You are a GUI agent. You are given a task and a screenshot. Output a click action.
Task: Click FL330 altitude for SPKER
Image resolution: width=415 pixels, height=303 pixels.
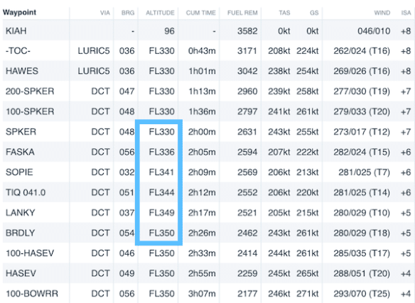pyautogui.click(x=162, y=132)
